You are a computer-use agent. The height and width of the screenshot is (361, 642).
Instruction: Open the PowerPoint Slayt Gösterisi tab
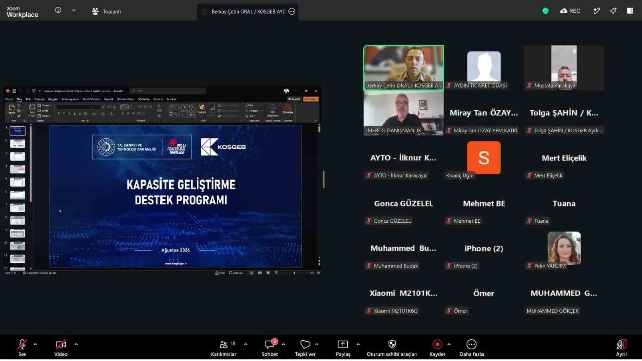pyautogui.click(x=91, y=99)
